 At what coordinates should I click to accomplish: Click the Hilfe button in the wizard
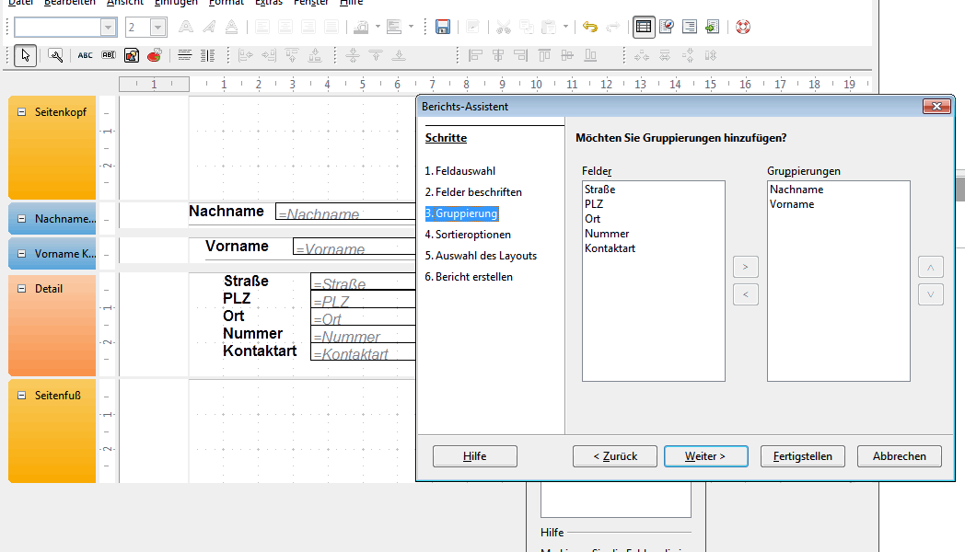[x=475, y=456]
